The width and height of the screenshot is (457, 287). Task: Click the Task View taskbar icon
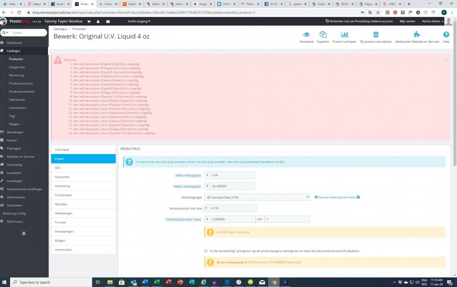(x=98, y=282)
